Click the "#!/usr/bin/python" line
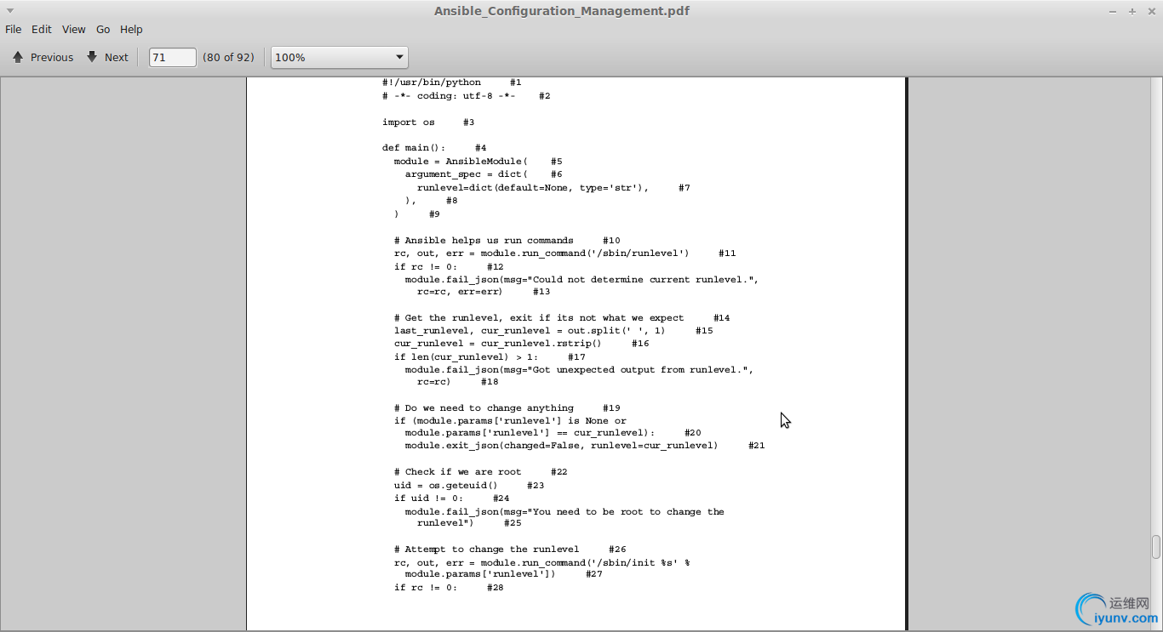 452,83
